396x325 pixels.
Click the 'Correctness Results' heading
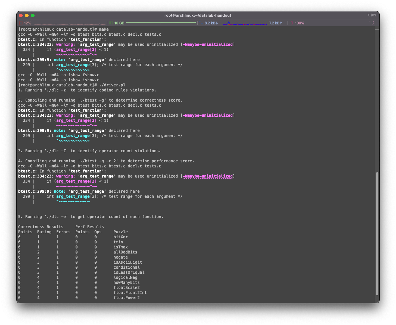41,227
